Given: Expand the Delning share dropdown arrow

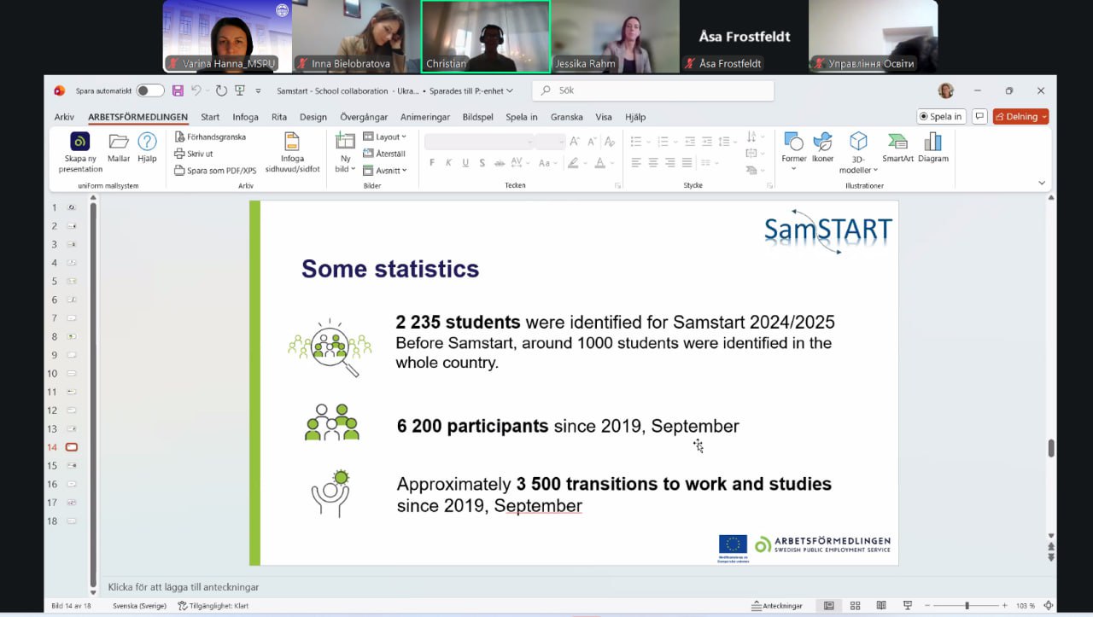Looking at the screenshot, I should pos(1044,117).
